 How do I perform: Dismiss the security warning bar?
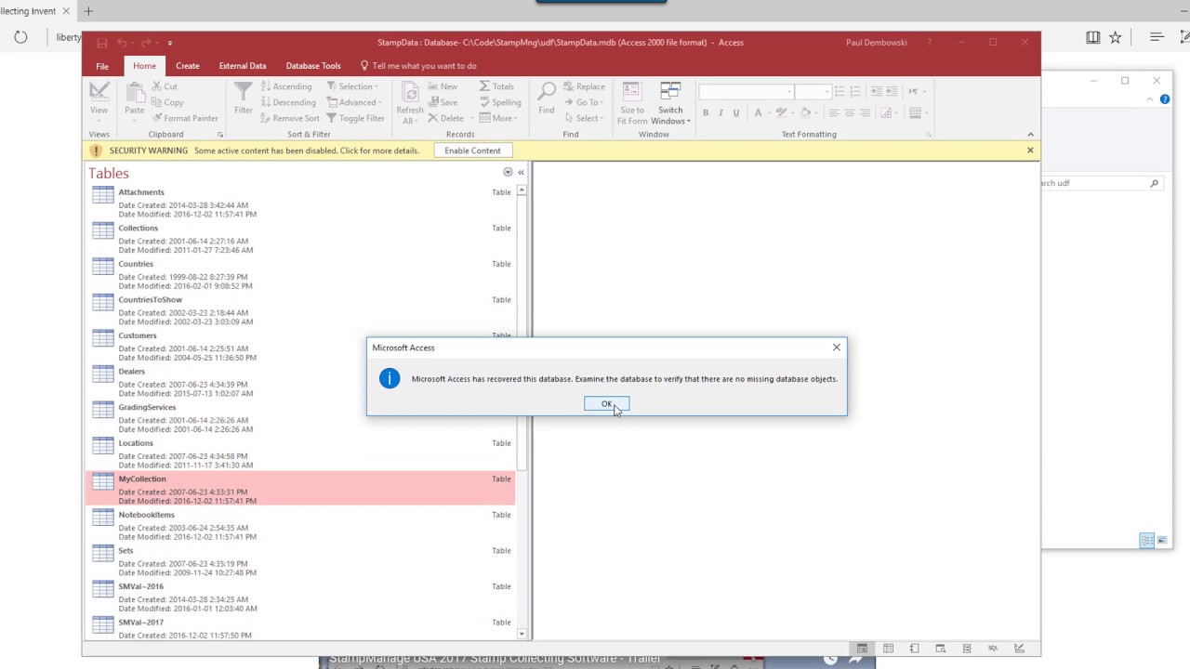pyautogui.click(x=1030, y=151)
